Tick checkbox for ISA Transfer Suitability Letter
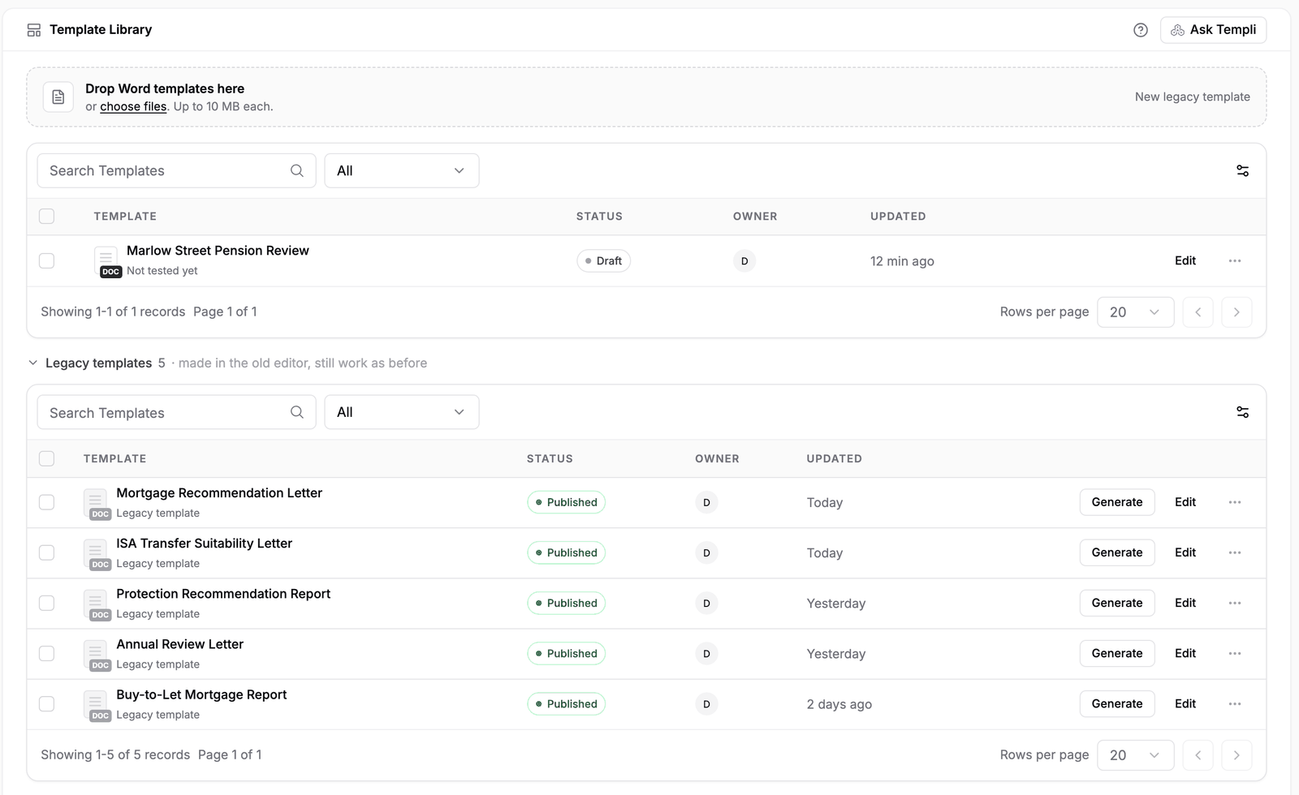Image resolution: width=1299 pixels, height=795 pixels. 47,552
